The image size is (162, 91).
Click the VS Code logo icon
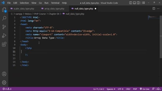(3, 3)
